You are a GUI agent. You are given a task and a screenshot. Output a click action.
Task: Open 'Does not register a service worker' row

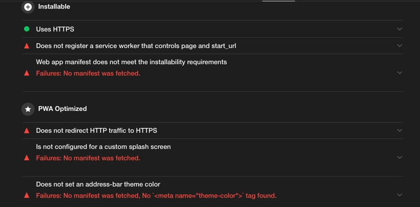click(x=213, y=46)
